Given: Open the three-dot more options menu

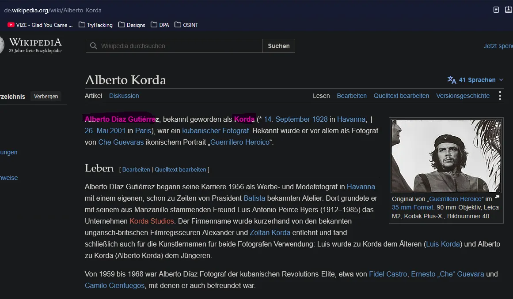Looking at the screenshot, I should point(500,96).
